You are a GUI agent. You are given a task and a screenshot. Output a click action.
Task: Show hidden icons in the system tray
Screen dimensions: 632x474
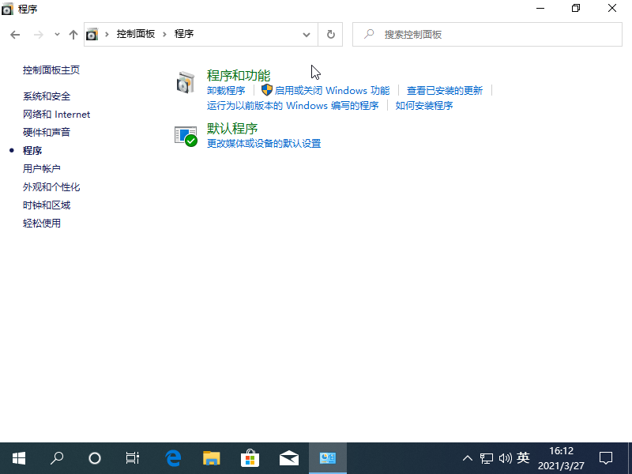pos(468,458)
